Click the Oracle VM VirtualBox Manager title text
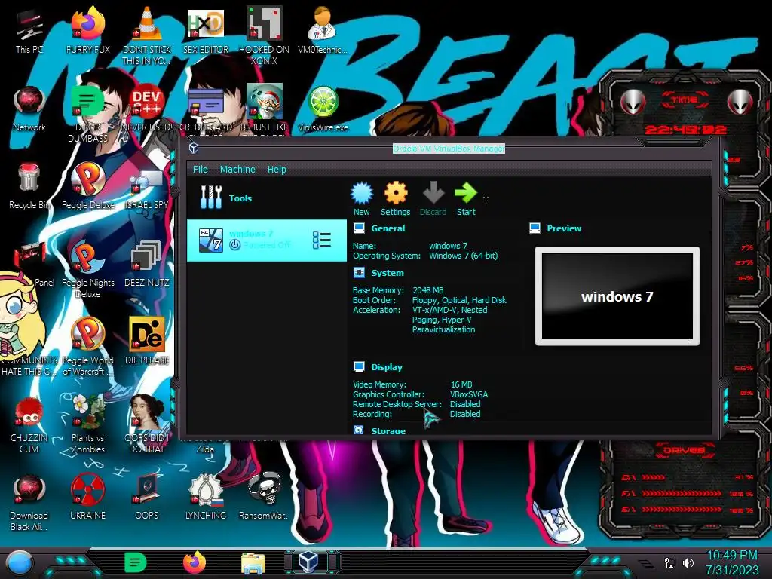This screenshot has width=772, height=579. coord(449,149)
